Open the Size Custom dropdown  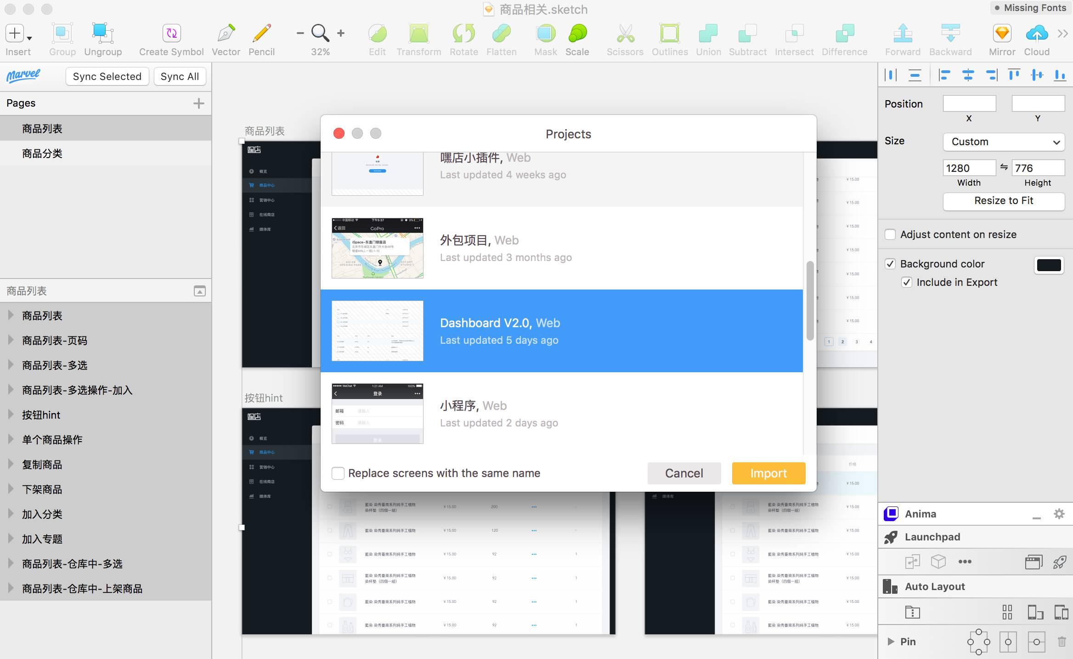tap(1004, 142)
